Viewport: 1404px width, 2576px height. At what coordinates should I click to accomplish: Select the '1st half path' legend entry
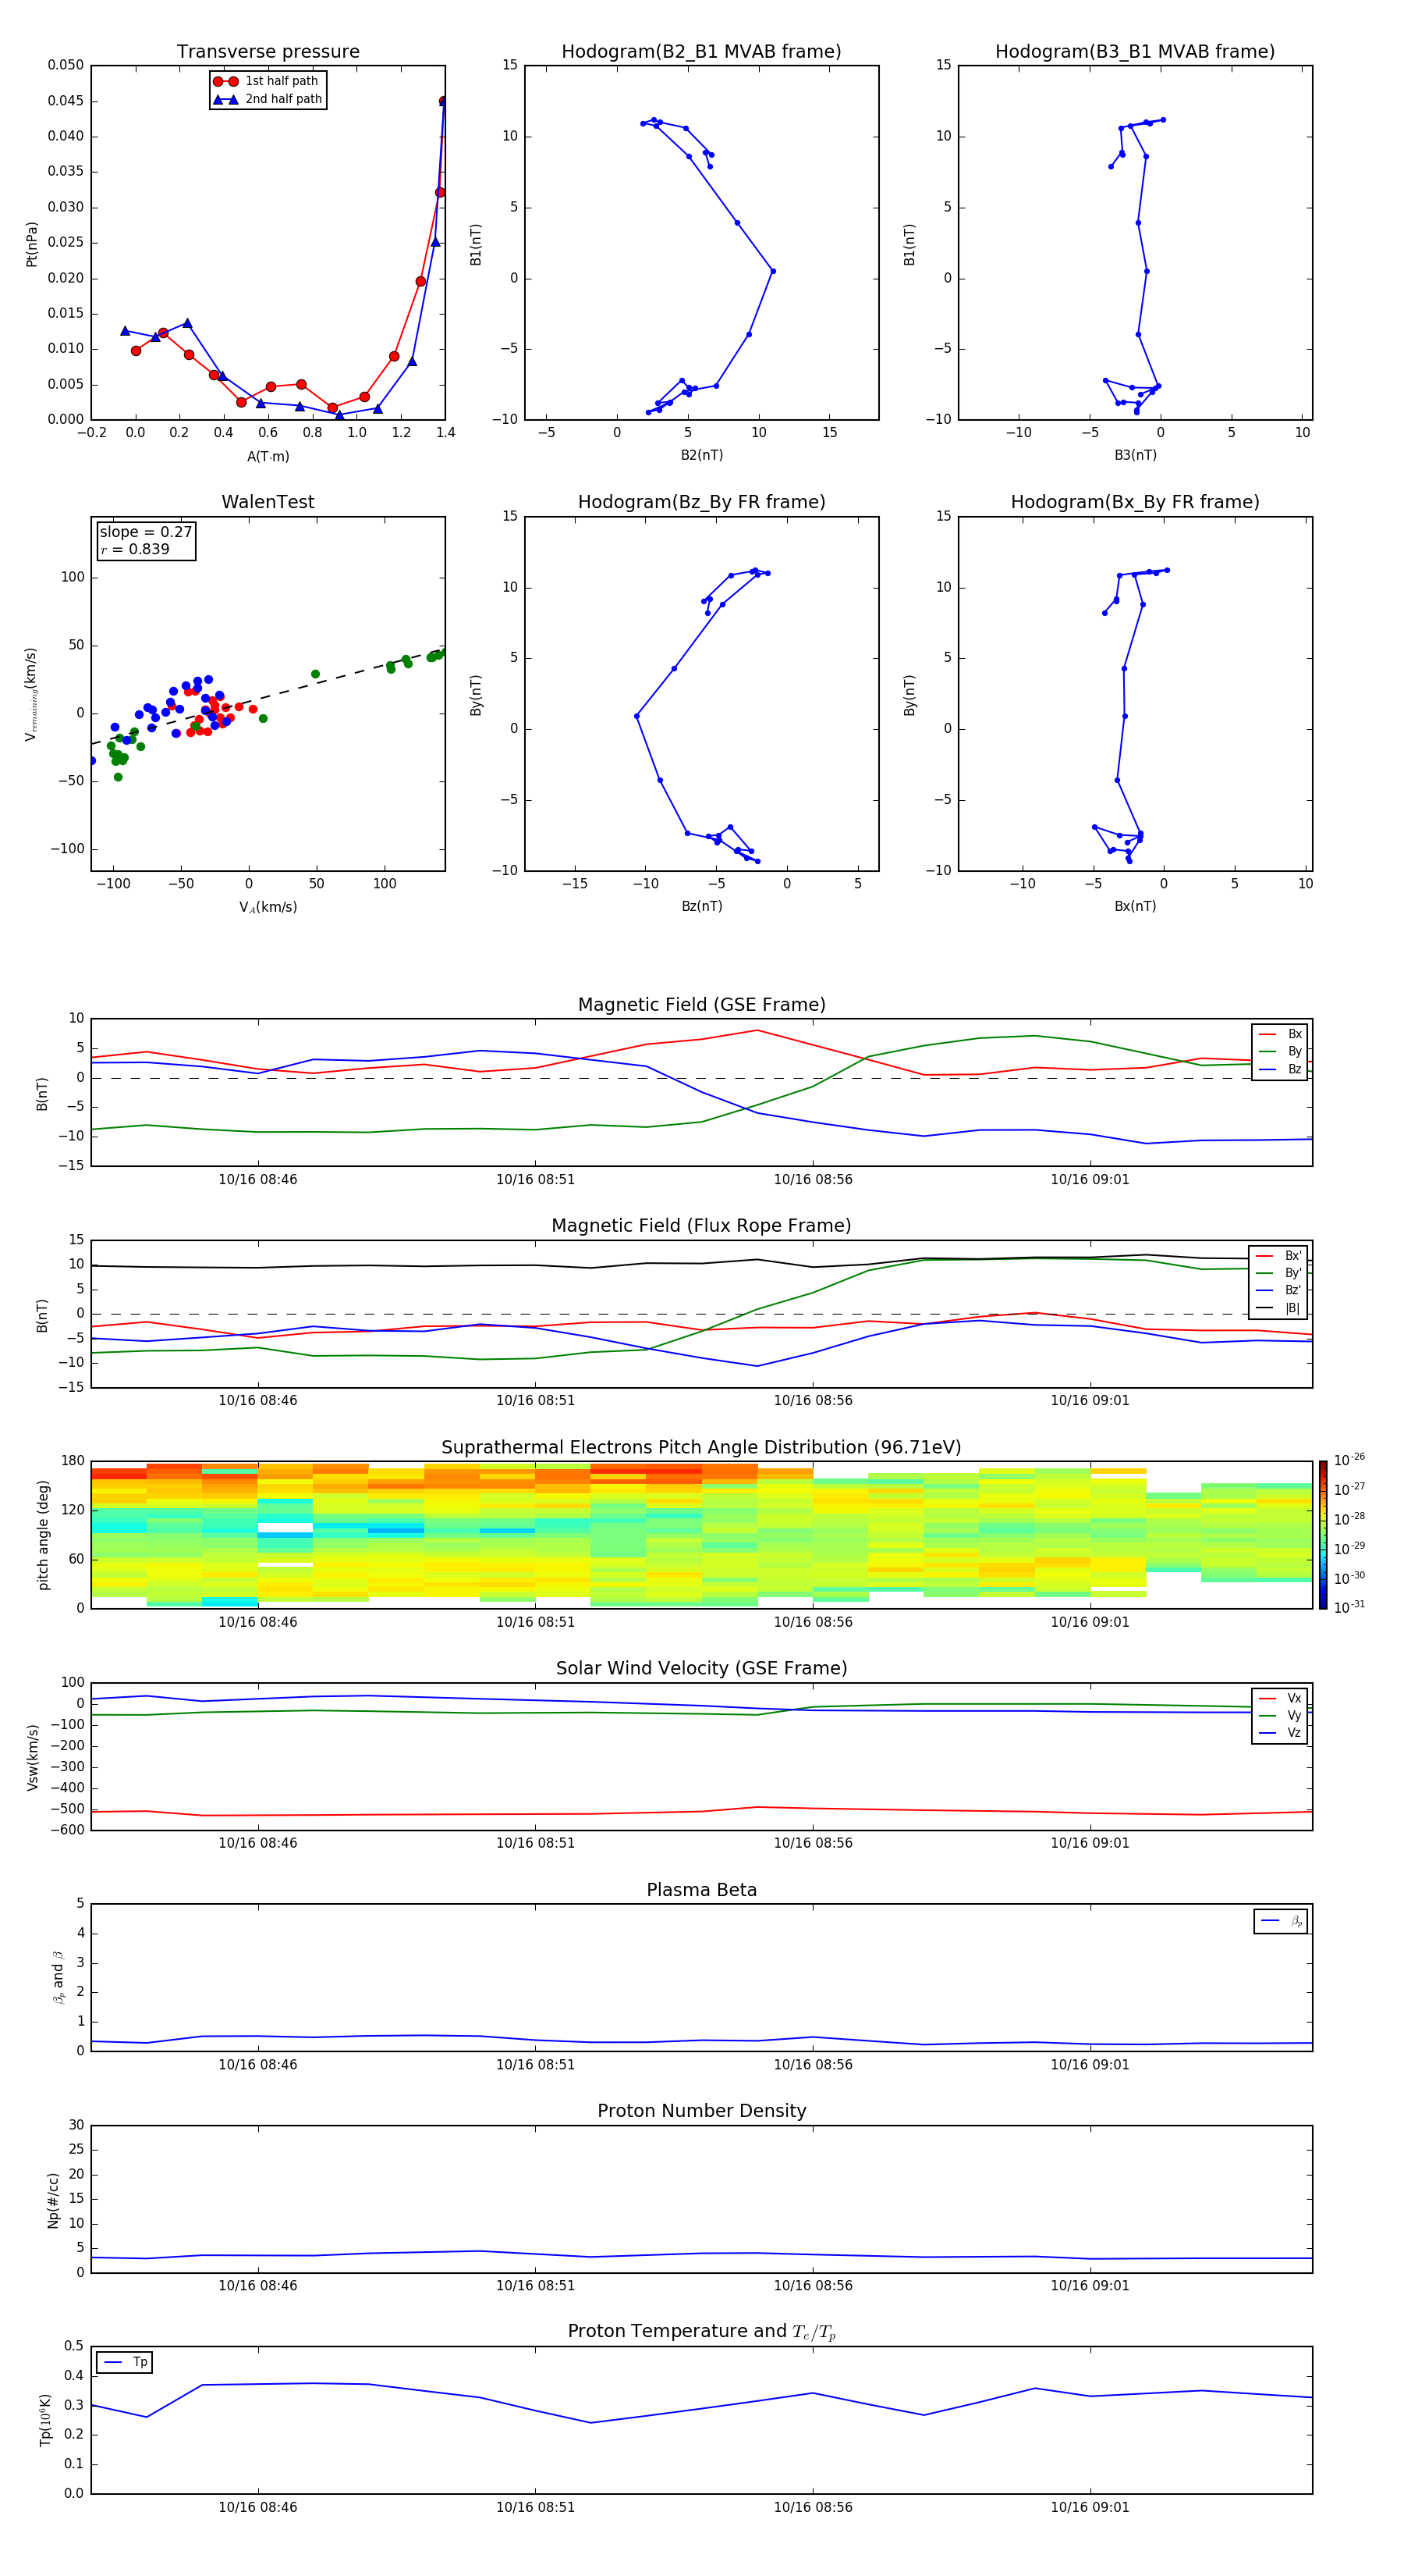(267, 81)
